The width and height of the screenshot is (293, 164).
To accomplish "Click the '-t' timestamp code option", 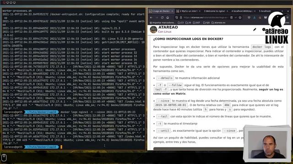I will [159, 123].
